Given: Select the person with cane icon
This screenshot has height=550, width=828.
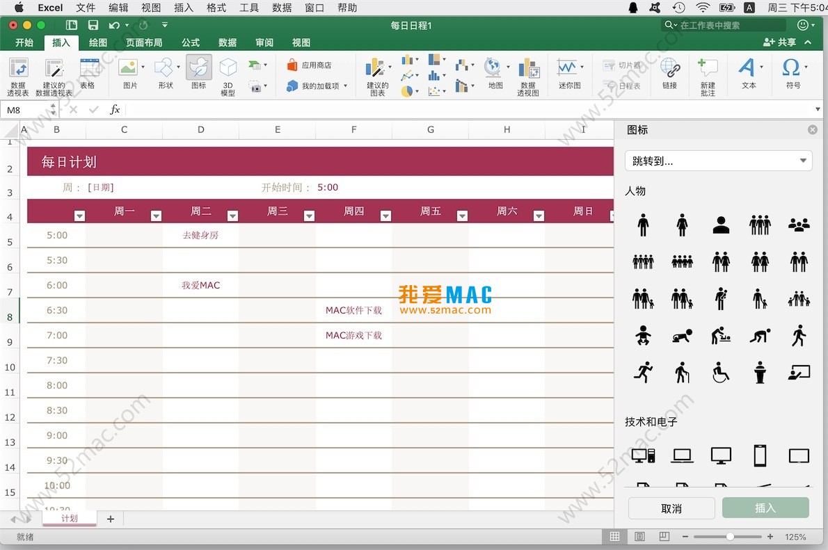Looking at the screenshot, I should pos(682,373).
